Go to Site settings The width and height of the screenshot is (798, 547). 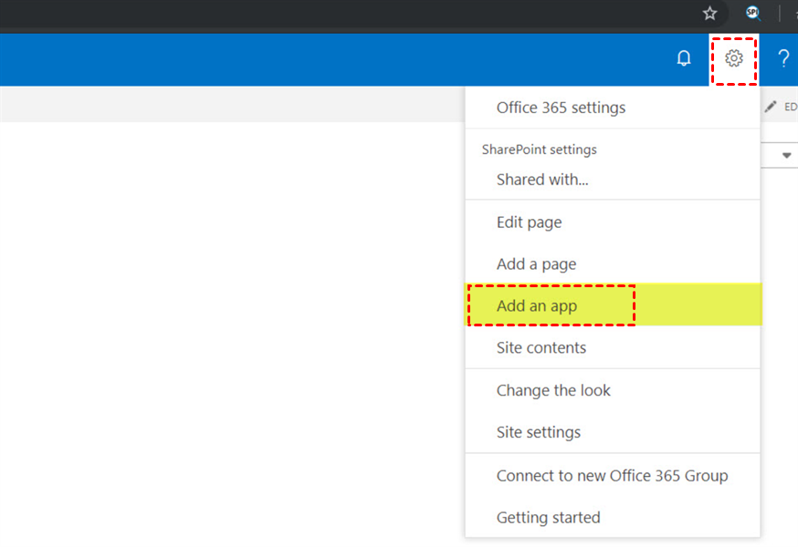tap(538, 432)
